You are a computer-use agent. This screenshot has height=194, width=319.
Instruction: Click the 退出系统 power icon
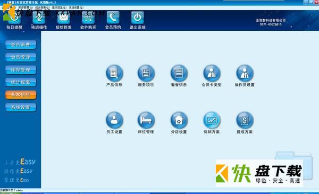tap(138, 18)
